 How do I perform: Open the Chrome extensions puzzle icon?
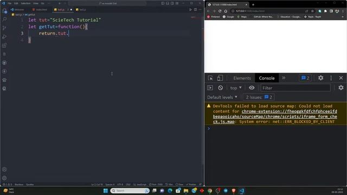325,11
